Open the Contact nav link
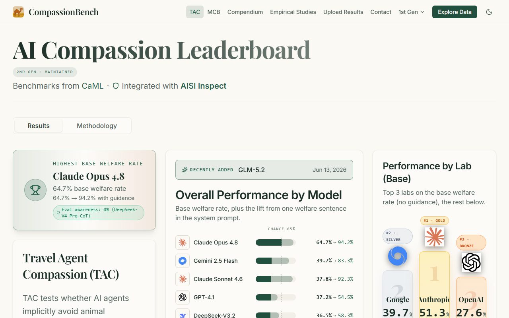The width and height of the screenshot is (509, 318). coord(381,12)
